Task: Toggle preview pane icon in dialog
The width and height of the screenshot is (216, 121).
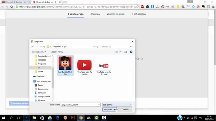Action: [125, 52]
